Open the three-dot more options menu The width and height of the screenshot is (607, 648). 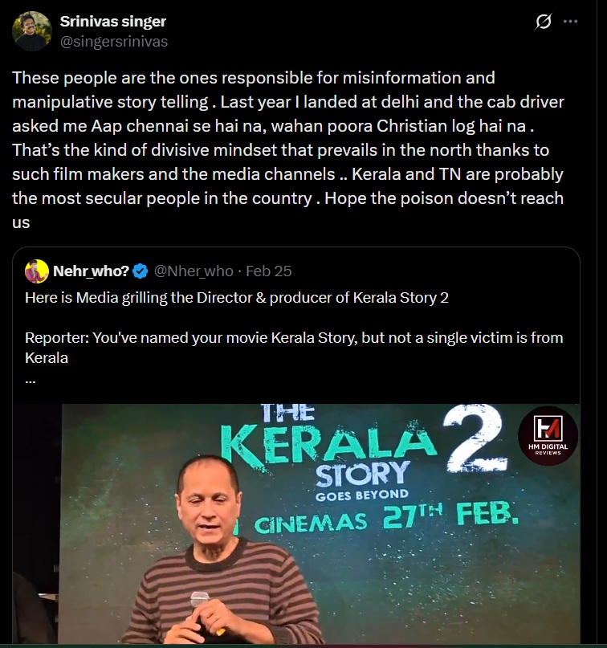pos(571,22)
